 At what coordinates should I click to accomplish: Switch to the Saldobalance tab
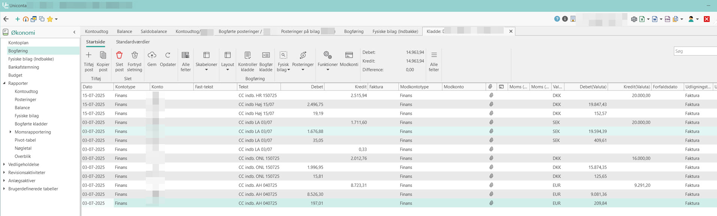click(x=154, y=31)
